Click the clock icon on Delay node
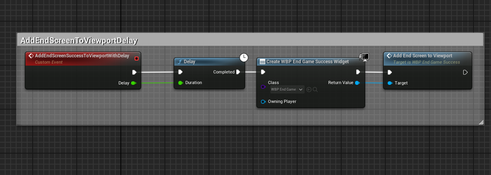The width and height of the screenshot is (491, 175). pos(244,58)
